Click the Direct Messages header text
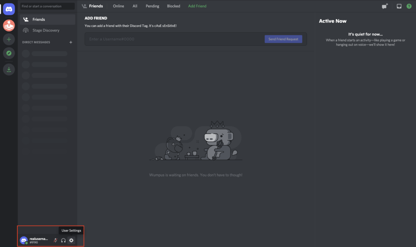 click(x=36, y=42)
